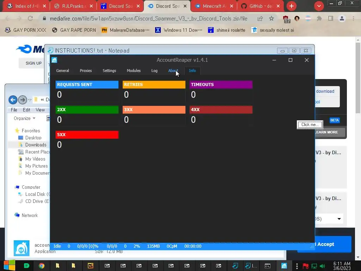The height and width of the screenshot is (271, 361).
Task: Open the Chrome three-dot menu
Action: tap(353, 18)
